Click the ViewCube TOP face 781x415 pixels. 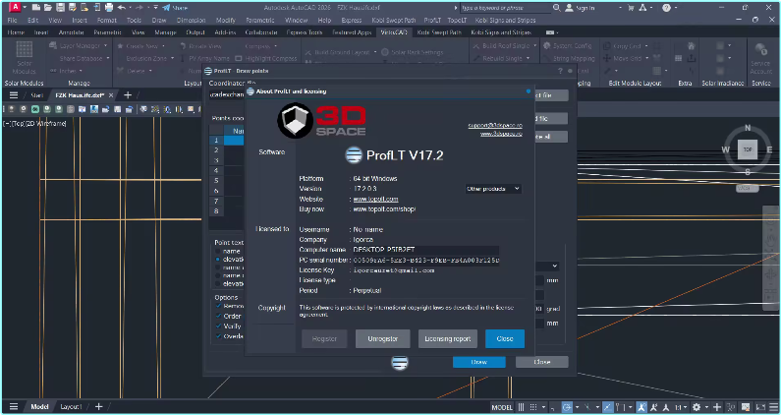[x=748, y=149]
